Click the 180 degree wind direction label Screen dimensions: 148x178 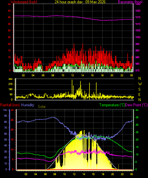click(10, 89)
